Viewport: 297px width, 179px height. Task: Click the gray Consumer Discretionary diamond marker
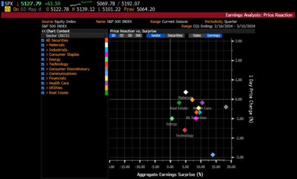[226, 107]
